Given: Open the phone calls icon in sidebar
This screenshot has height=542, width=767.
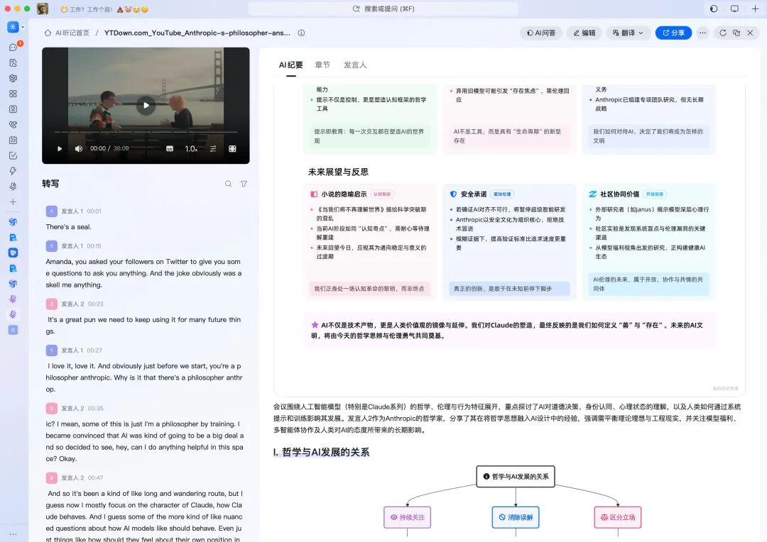Looking at the screenshot, I should tap(13, 125).
